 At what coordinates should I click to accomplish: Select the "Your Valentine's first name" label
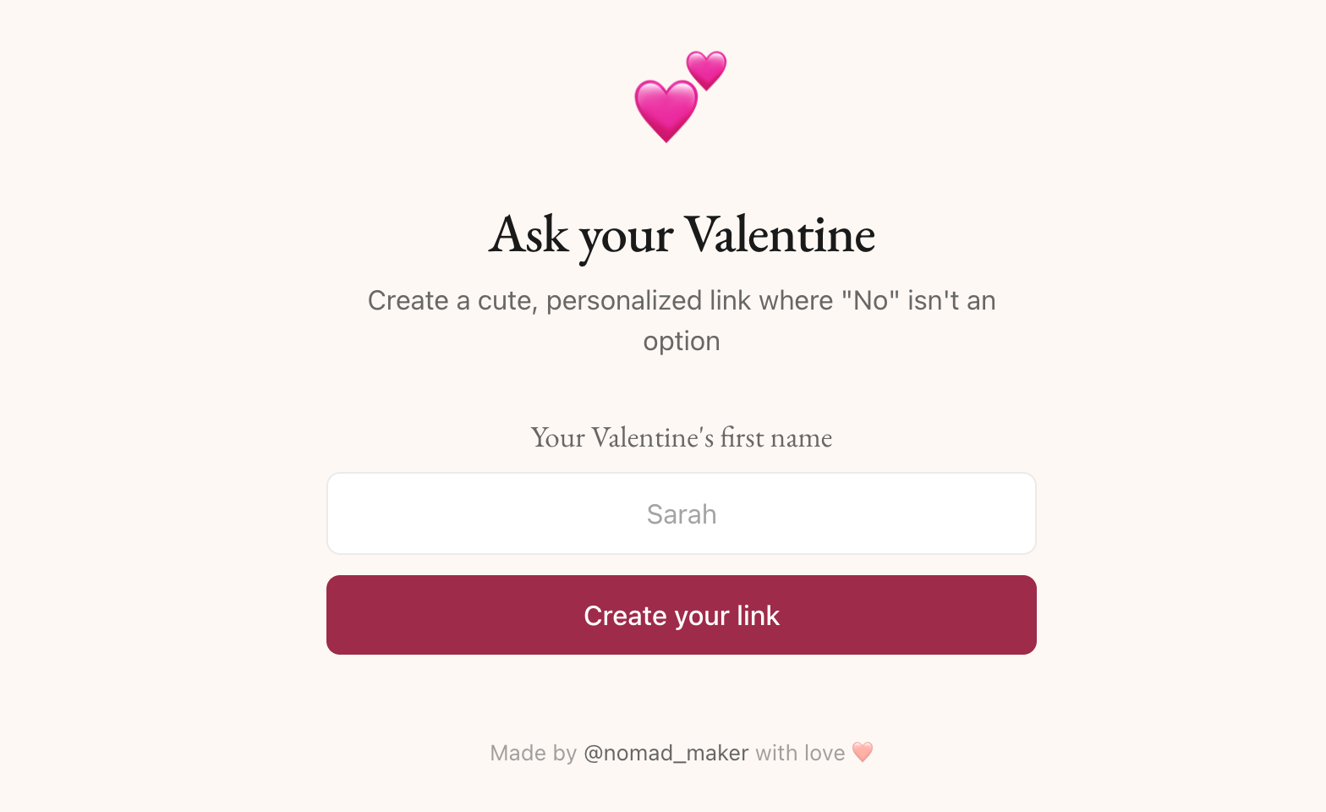[682, 437]
